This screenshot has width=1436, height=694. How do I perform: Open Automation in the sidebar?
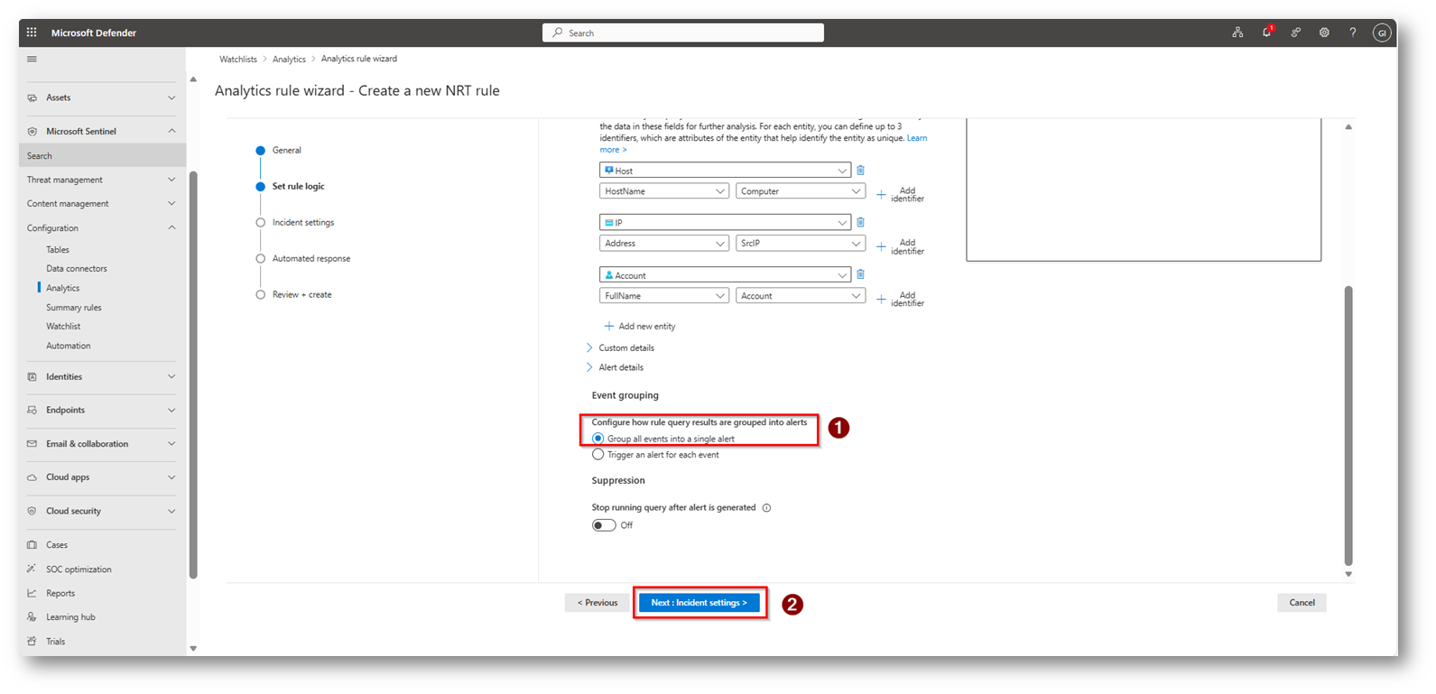pos(69,346)
